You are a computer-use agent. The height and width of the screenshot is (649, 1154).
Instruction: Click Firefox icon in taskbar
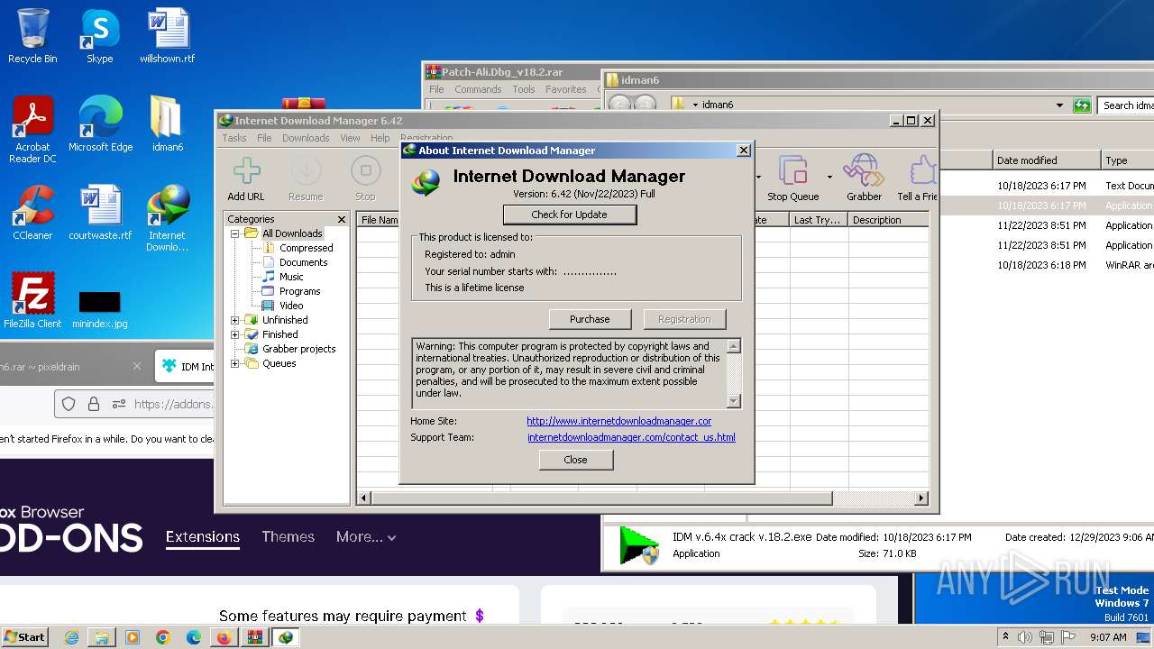coord(223,637)
